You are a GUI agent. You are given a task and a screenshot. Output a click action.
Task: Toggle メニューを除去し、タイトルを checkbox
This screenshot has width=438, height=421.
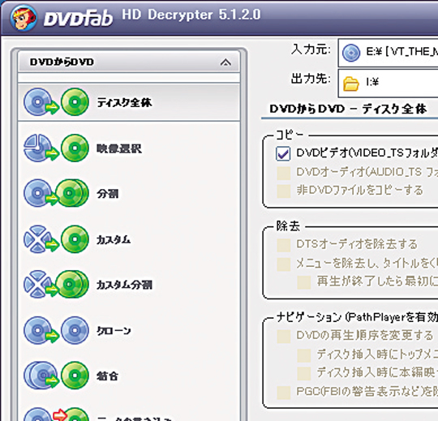[284, 264]
